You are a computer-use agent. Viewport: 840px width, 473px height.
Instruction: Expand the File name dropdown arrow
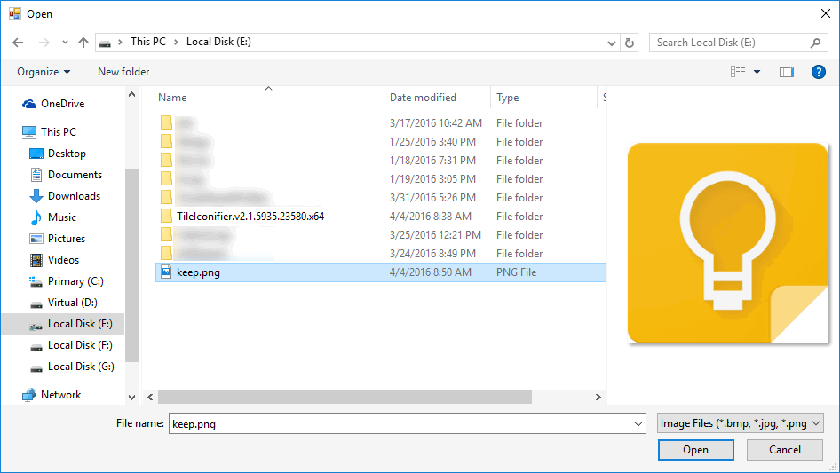(638, 423)
